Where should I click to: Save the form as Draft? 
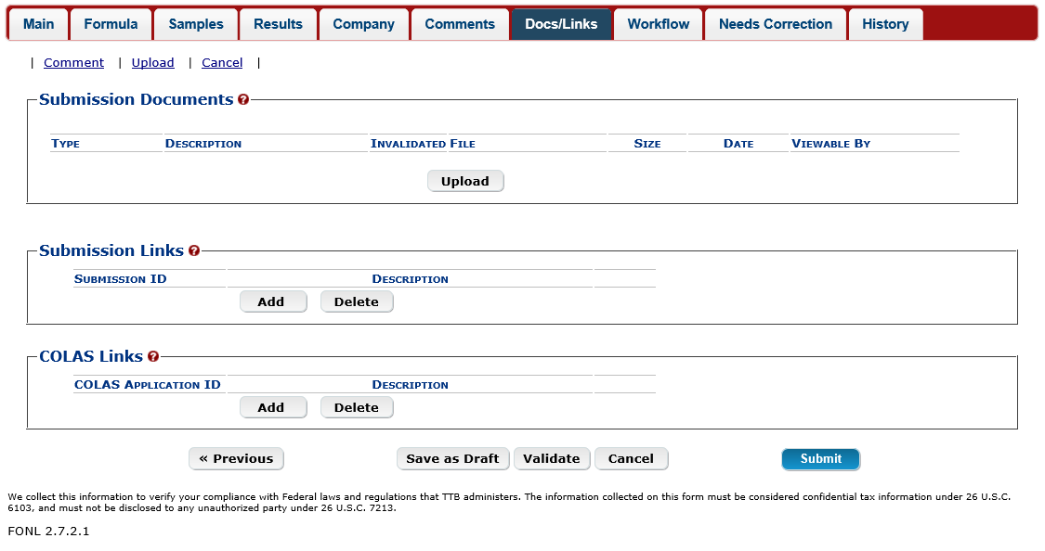[x=453, y=458]
